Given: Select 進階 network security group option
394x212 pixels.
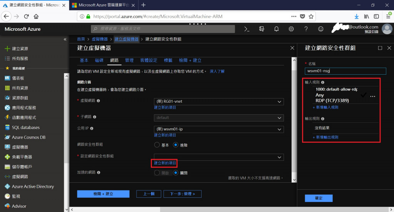Looking at the screenshot, I should point(175,145).
